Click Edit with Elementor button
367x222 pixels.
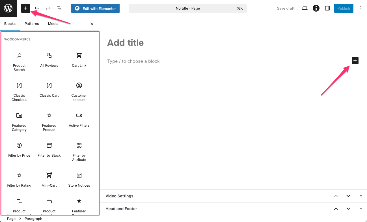pos(95,8)
